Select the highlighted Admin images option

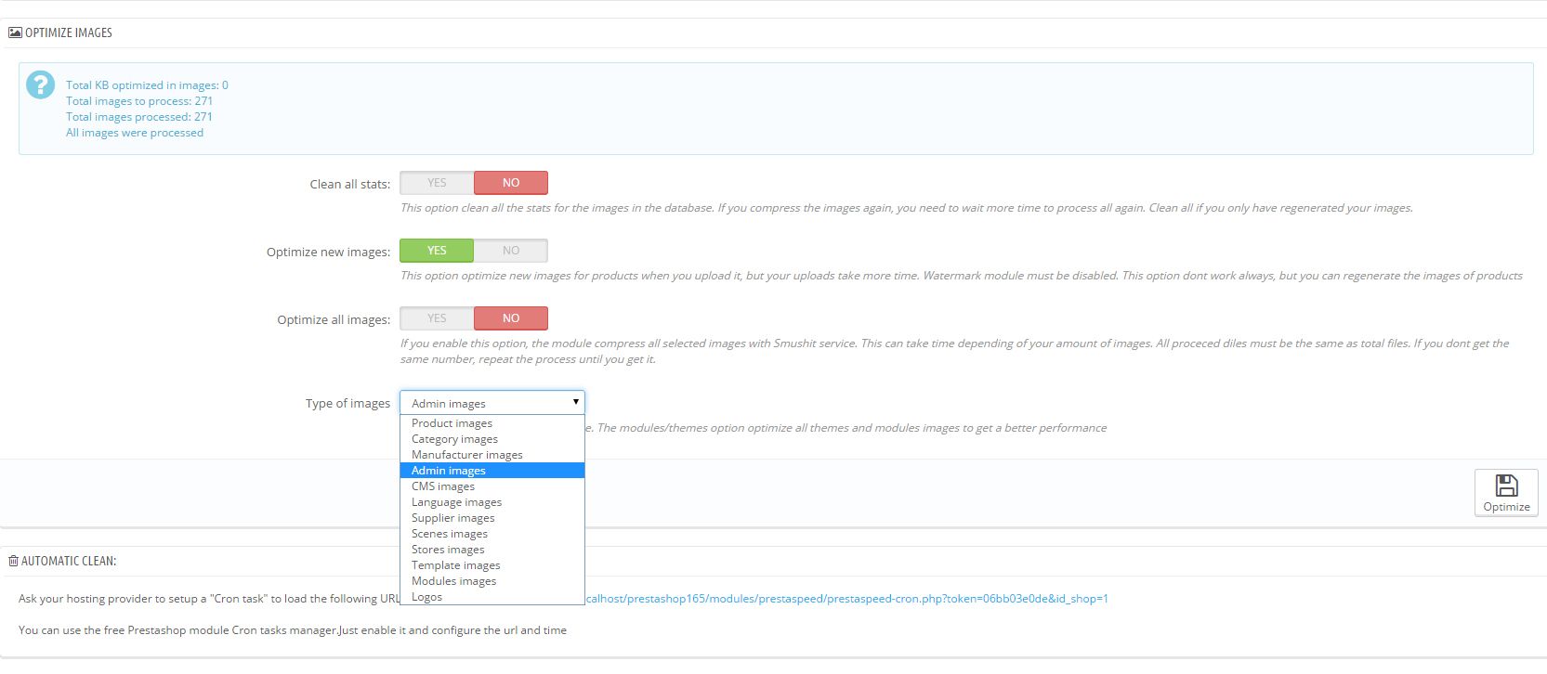pos(492,471)
